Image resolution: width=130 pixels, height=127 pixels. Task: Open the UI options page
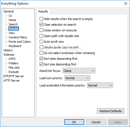[x=10, y=16]
